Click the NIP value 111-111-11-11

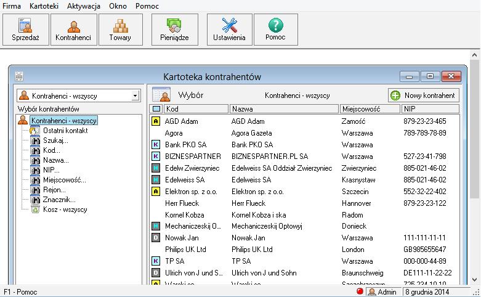tap(424, 238)
